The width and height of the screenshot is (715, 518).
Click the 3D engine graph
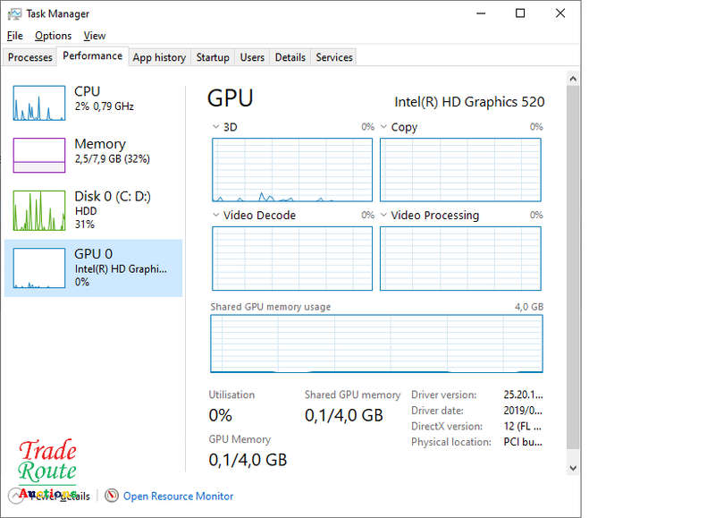292,170
